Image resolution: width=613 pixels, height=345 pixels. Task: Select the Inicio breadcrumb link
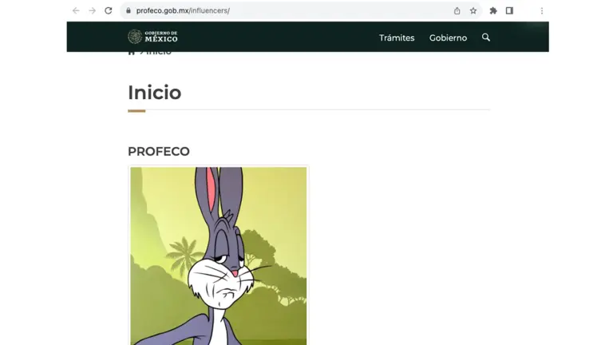click(x=159, y=53)
